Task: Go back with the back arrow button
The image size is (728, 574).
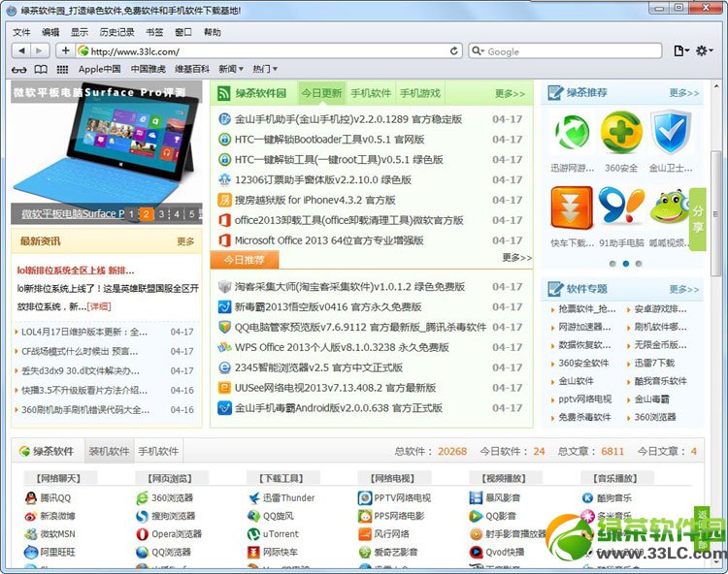Action: [20, 50]
